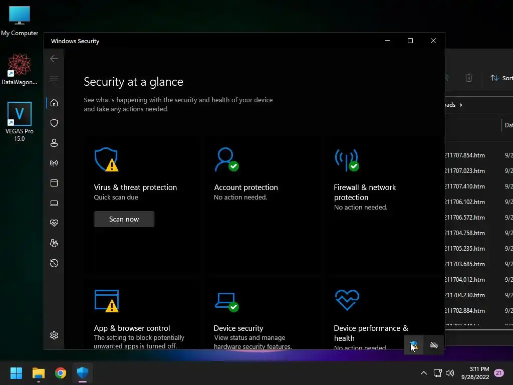The width and height of the screenshot is (513, 385).
Task: Go back using the back arrow
Action: (54, 59)
